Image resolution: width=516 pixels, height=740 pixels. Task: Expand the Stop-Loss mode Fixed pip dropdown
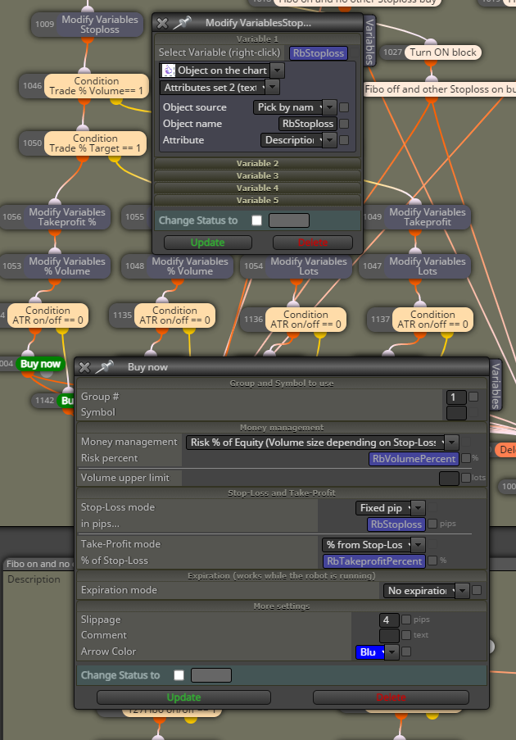390,508
